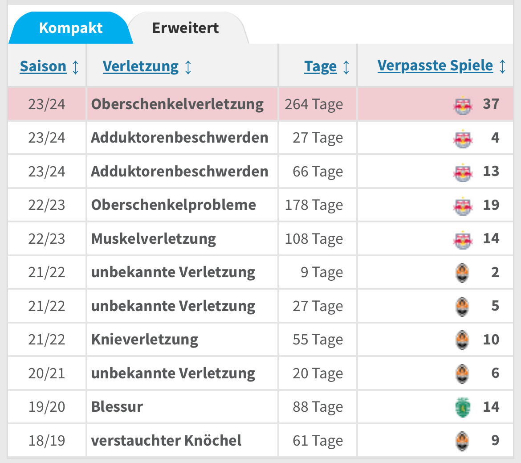Click the green Sporting crest in Blessur row
Screen dimensions: 521x463
tap(463, 407)
